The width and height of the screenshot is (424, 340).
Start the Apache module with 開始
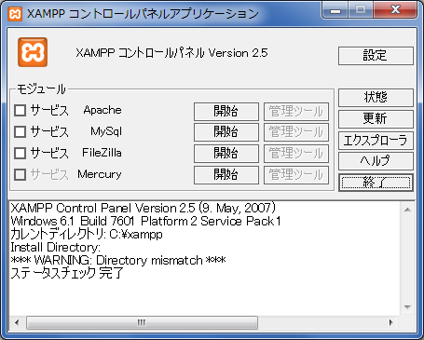click(x=226, y=112)
